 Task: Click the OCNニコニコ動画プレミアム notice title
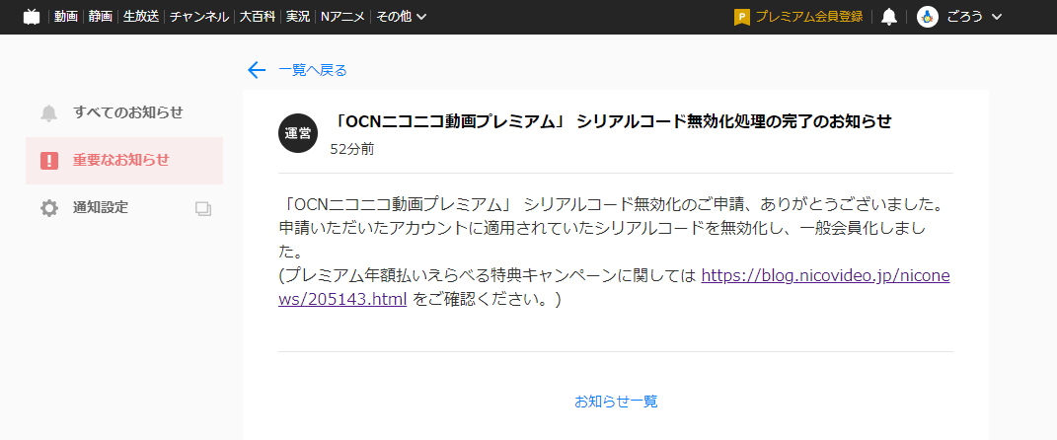pos(614,121)
